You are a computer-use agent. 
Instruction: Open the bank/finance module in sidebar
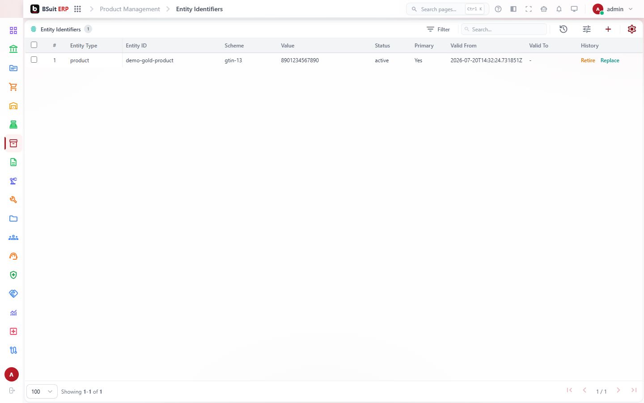click(x=13, y=49)
